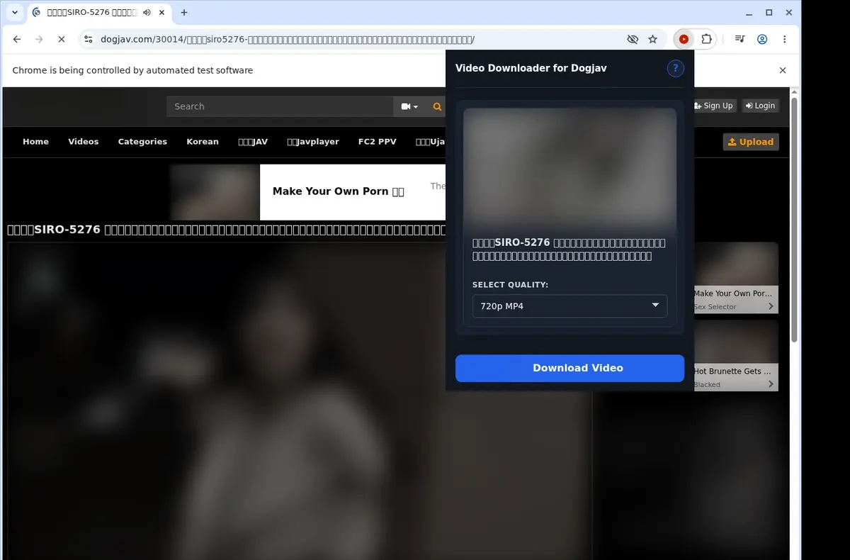Open the Javplayer menu item
This screenshot has height=560, width=850.
pyautogui.click(x=313, y=142)
